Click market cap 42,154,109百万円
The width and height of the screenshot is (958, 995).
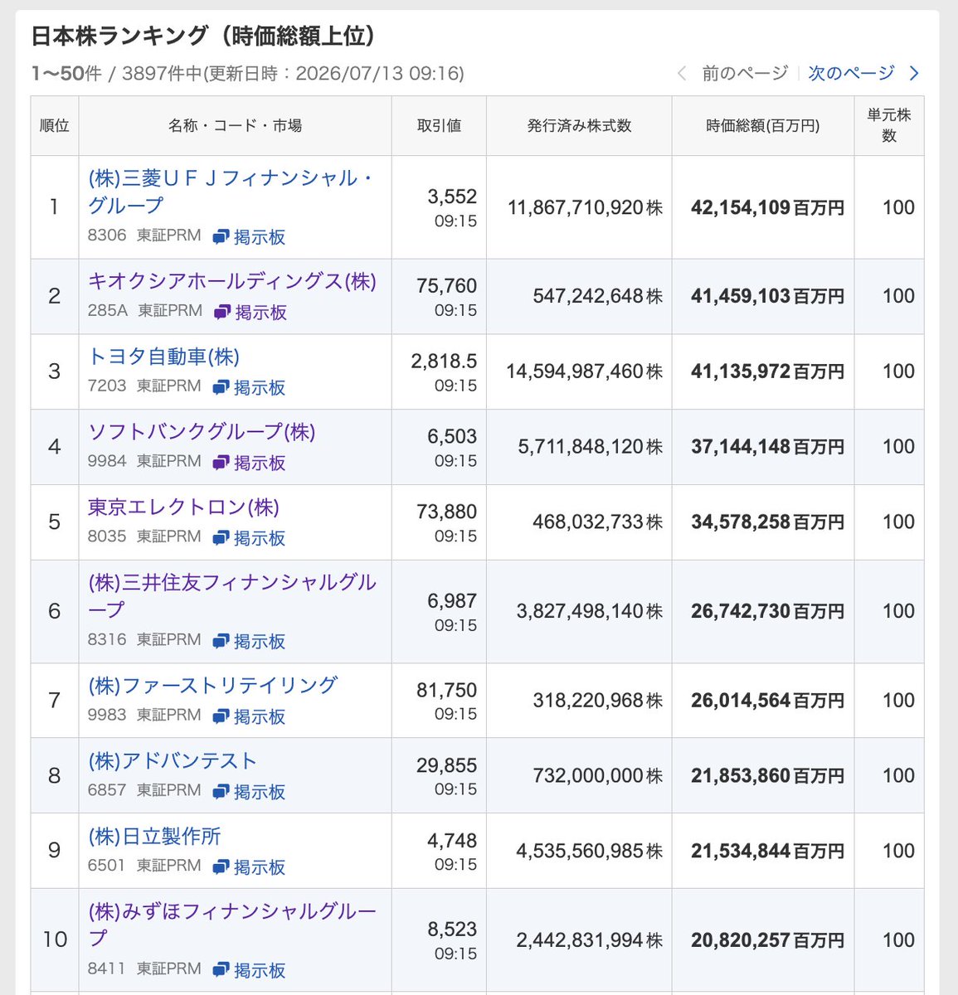[x=767, y=207]
